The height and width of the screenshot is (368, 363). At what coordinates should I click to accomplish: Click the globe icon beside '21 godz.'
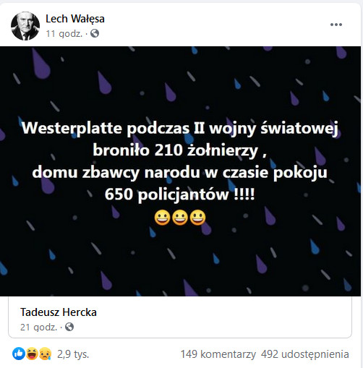(69, 327)
